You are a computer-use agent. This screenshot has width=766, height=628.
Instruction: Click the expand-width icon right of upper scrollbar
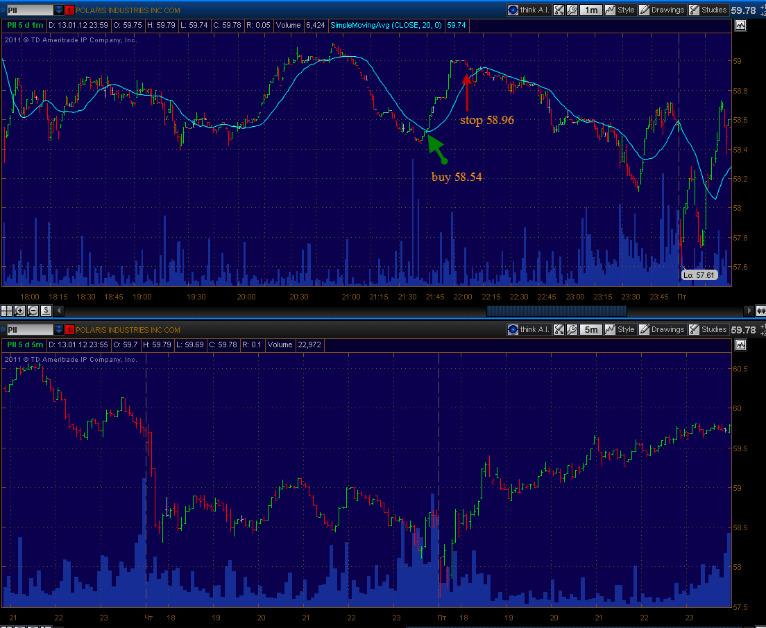tap(760, 311)
